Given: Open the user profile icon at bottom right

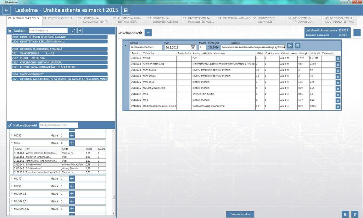Looking at the screenshot, I should [x=354, y=214].
